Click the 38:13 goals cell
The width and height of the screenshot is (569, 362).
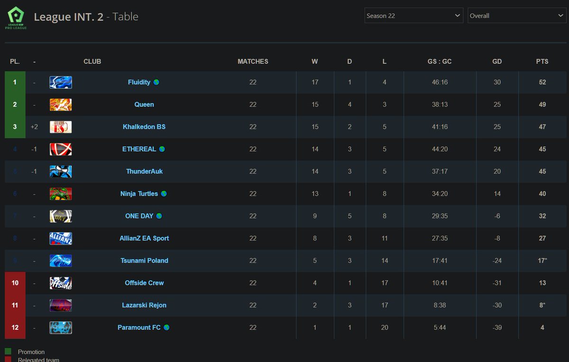(440, 105)
